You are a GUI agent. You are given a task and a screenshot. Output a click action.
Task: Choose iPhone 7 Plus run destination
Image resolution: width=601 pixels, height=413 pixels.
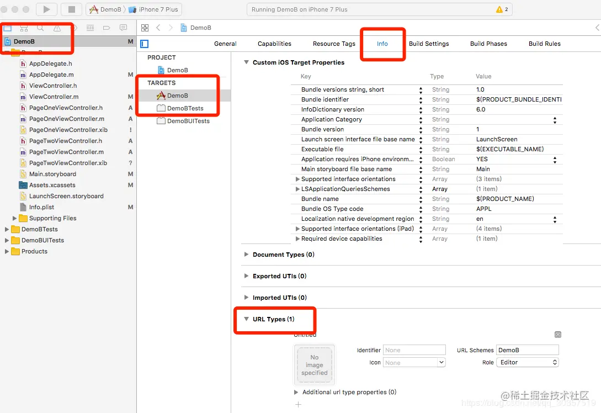[153, 9]
